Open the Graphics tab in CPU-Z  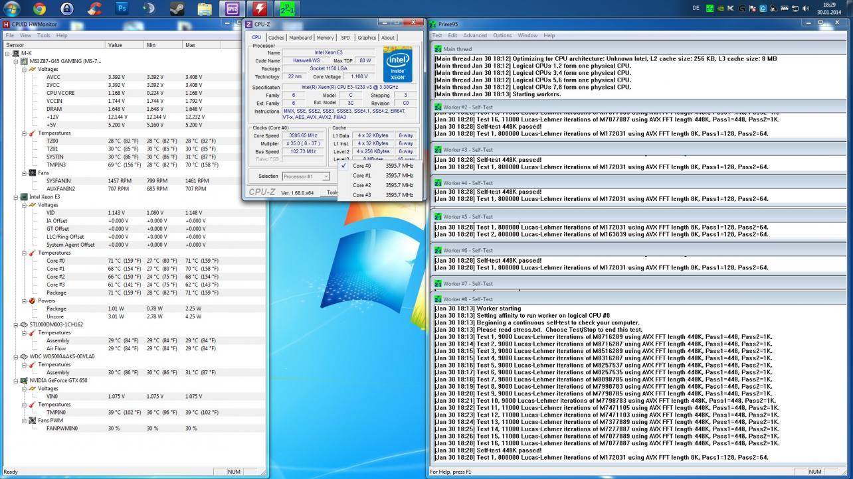[367, 38]
